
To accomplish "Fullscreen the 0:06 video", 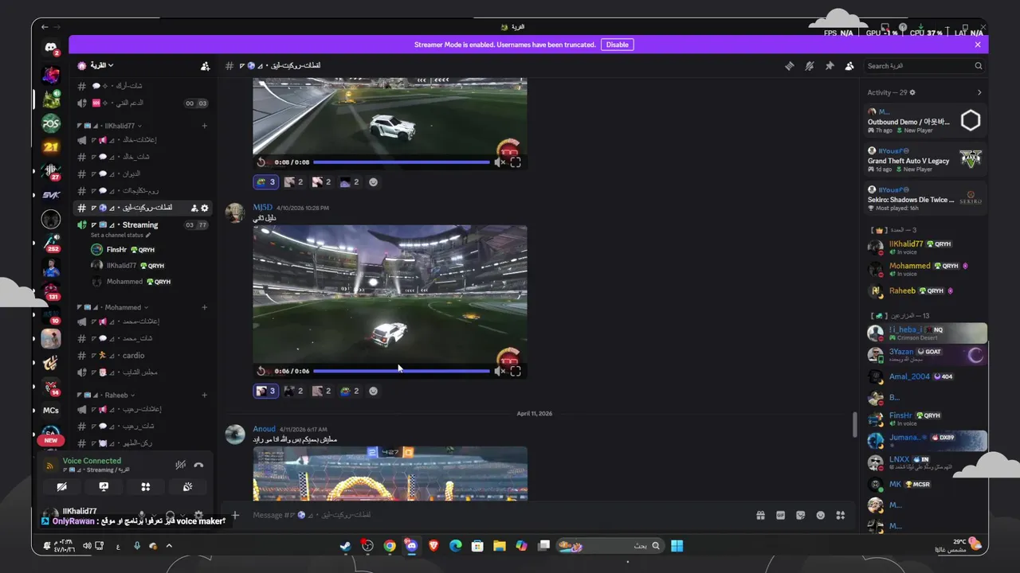I will coord(516,371).
